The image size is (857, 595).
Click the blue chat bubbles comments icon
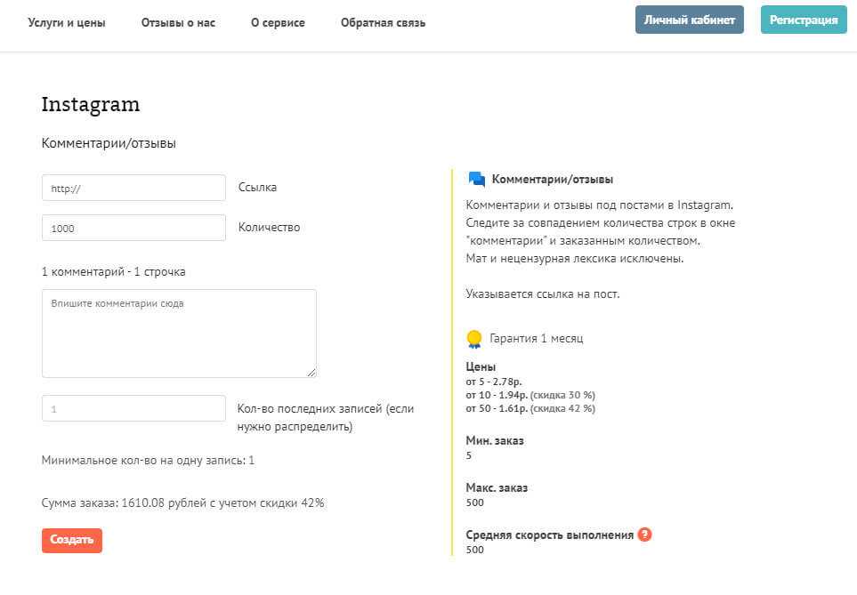[476, 180]
